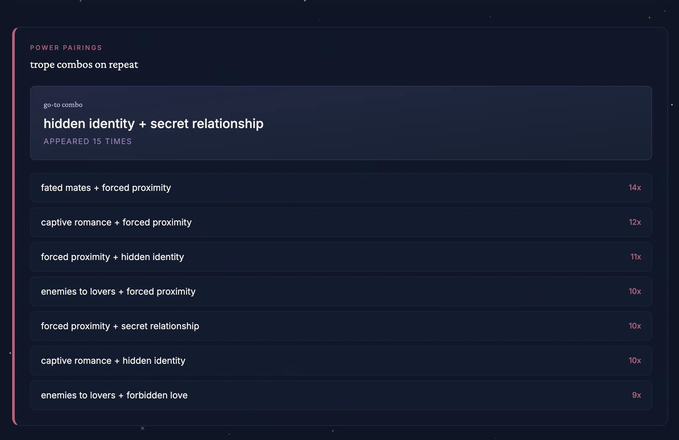Click the 9x count badge
The height and width of the screenshot is (440, 679).
[636, 395]
